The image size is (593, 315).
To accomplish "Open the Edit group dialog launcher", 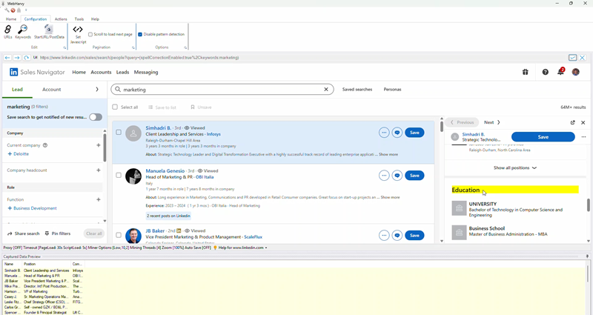I will click(x=64, y=47).
